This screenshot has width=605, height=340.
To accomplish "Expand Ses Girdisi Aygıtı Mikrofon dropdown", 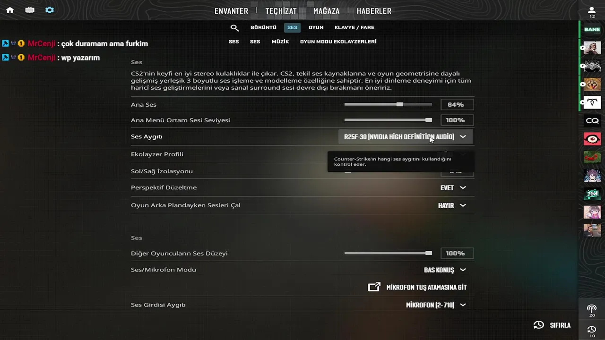I will pos(436,305).
